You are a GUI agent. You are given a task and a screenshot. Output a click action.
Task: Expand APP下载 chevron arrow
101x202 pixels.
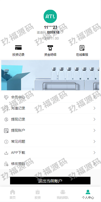pyautogui.click(x=94, y=153)
